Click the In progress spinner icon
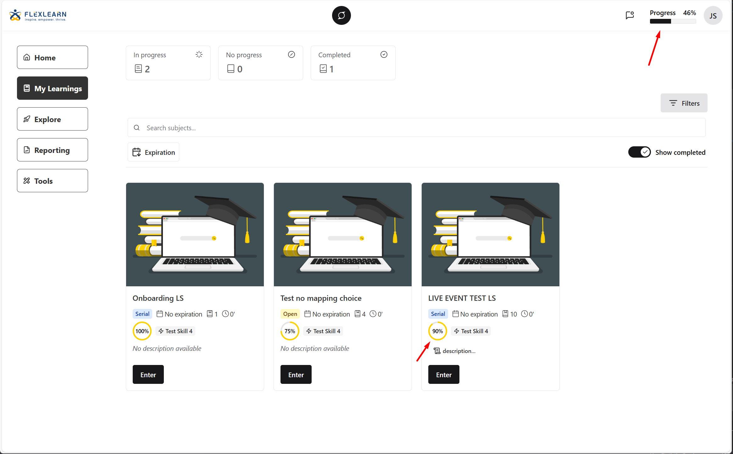 [x=199, y=54]
